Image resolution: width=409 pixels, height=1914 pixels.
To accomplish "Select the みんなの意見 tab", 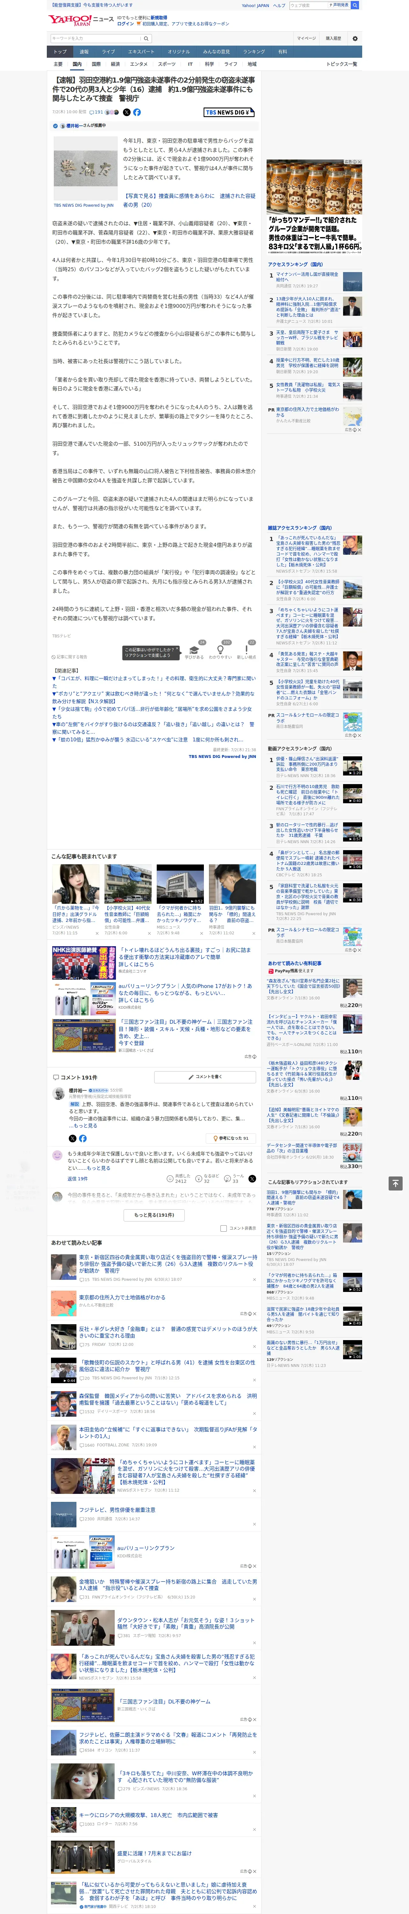I will pyautogui.click(x=217, y=52).
